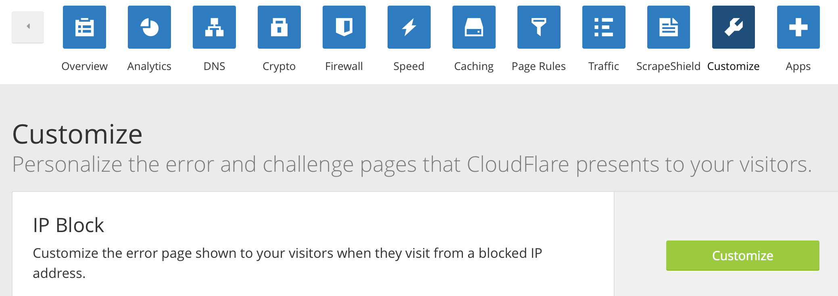The width and height of the screenshot is (838, 296).
Task: Open the Crypto padlock icon
Action: coord(279,27)
